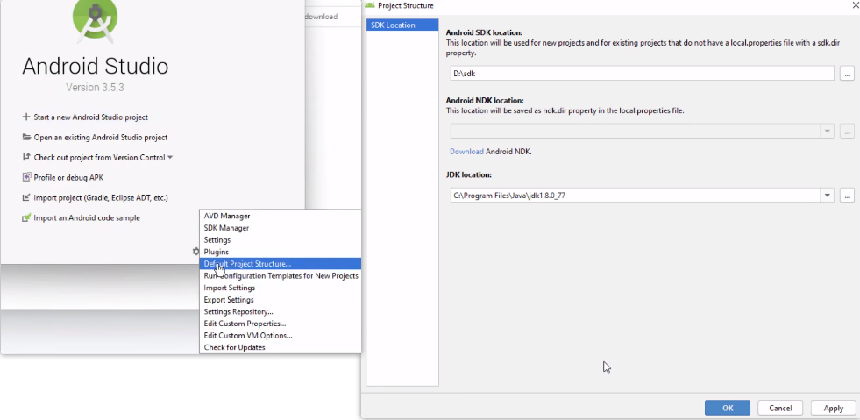Start a new Android Studio project
This screenshot has width=860, height=420.
pyautogui.click(x=91, y=117)
